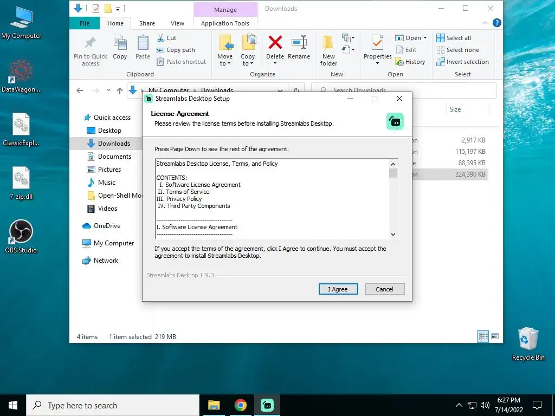555x416 pixels.
Task: Click Paste shortcut in ribbon
Action: 181,62
